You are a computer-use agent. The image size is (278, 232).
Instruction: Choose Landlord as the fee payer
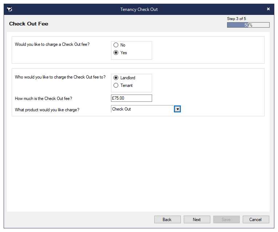116,78
